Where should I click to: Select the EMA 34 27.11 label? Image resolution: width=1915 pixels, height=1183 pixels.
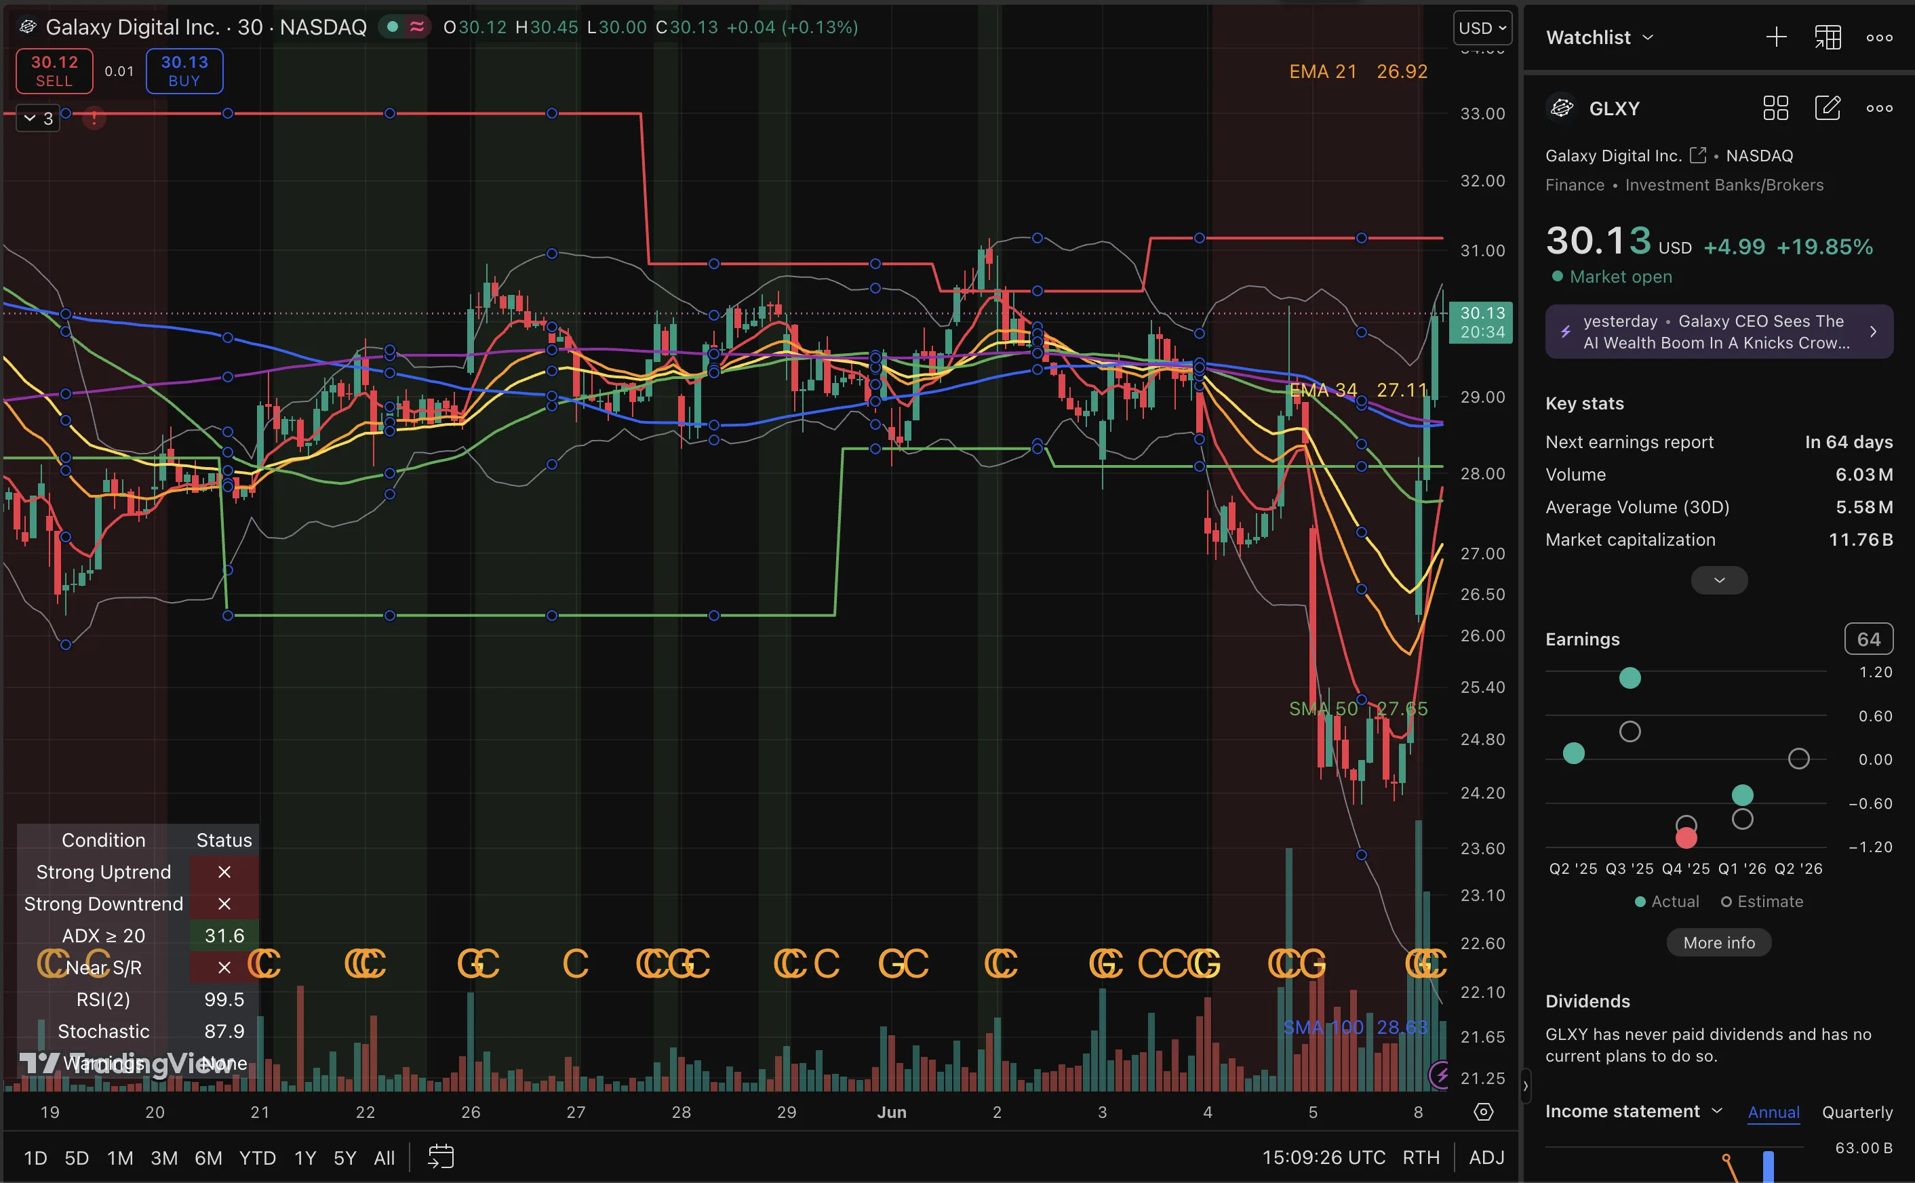click(1358, 390)
